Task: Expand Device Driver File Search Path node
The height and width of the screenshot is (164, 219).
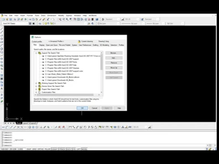Action: pos(36,86)
